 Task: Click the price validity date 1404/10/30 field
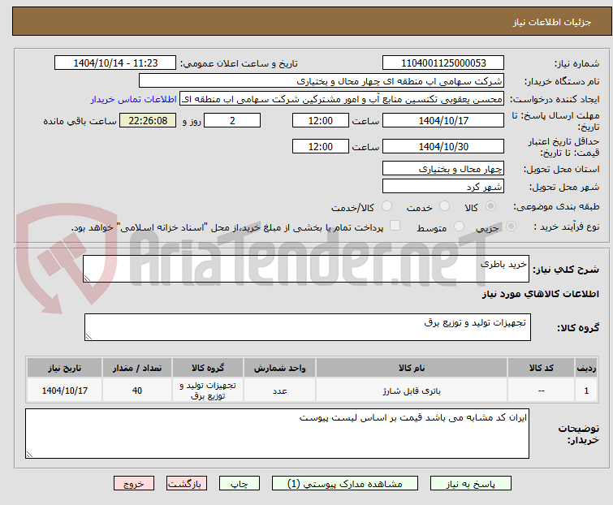(443, 147)
